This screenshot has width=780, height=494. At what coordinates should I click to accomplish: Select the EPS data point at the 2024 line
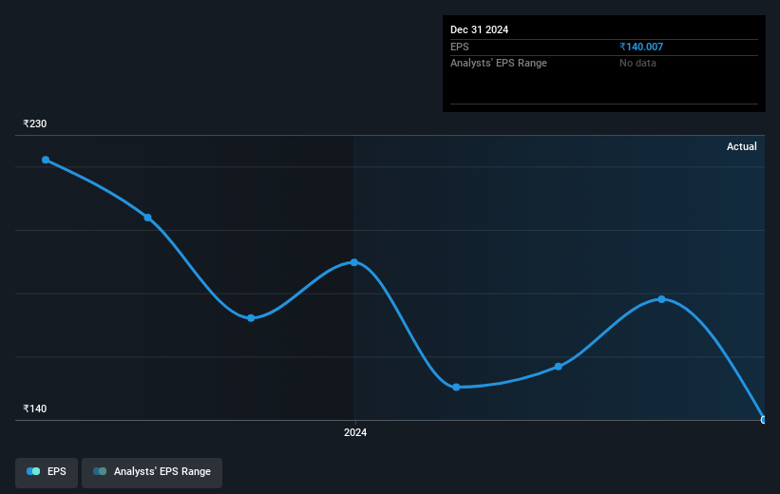pos(354,262)
